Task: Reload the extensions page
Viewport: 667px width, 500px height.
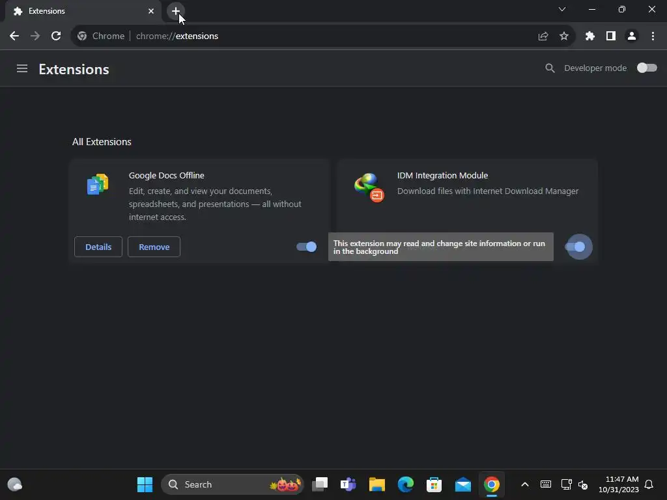Action: click(56, 36)
